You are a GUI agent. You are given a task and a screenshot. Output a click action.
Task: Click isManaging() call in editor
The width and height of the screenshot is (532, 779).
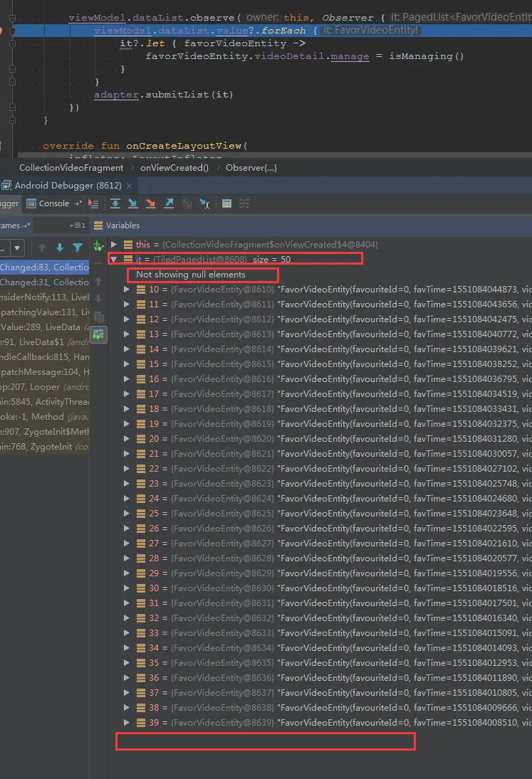426,56
